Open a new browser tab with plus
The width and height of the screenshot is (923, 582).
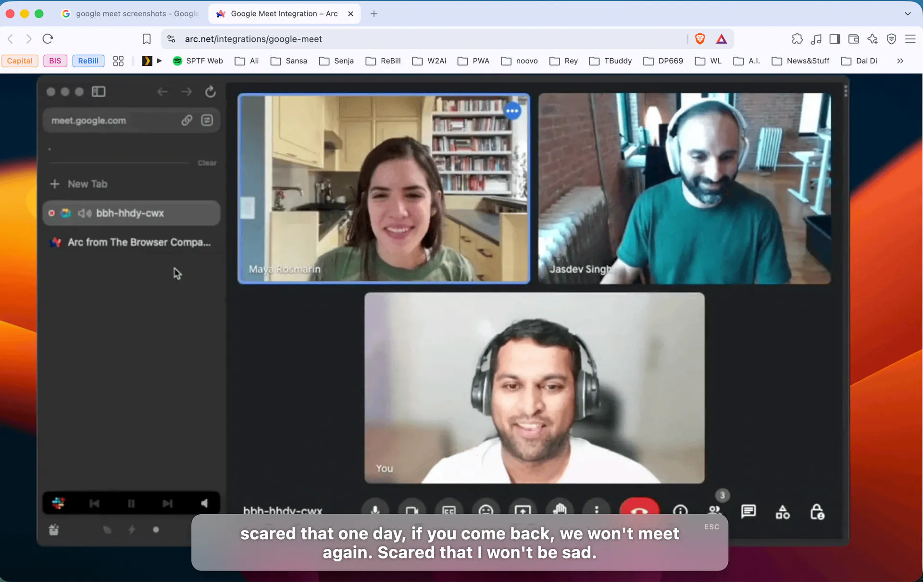(x=374, y=14)
